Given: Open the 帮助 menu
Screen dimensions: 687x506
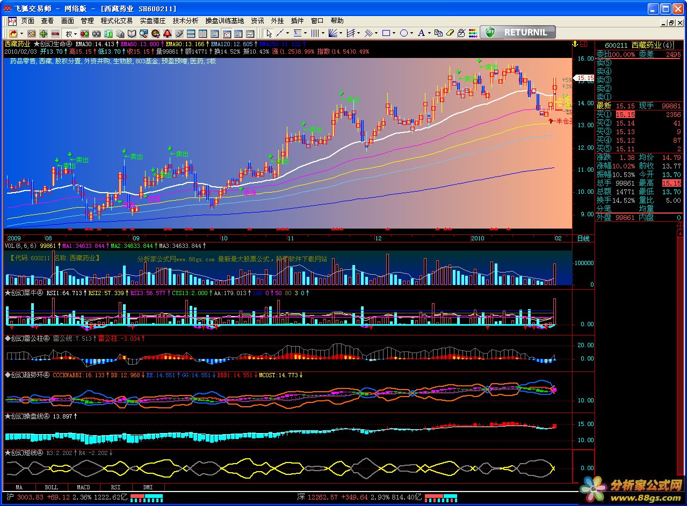Looking at the screenshot, I should [x=337, y=21].
